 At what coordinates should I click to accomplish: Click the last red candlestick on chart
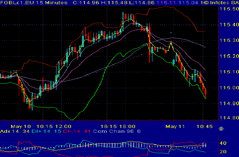[x=206, y=93]
